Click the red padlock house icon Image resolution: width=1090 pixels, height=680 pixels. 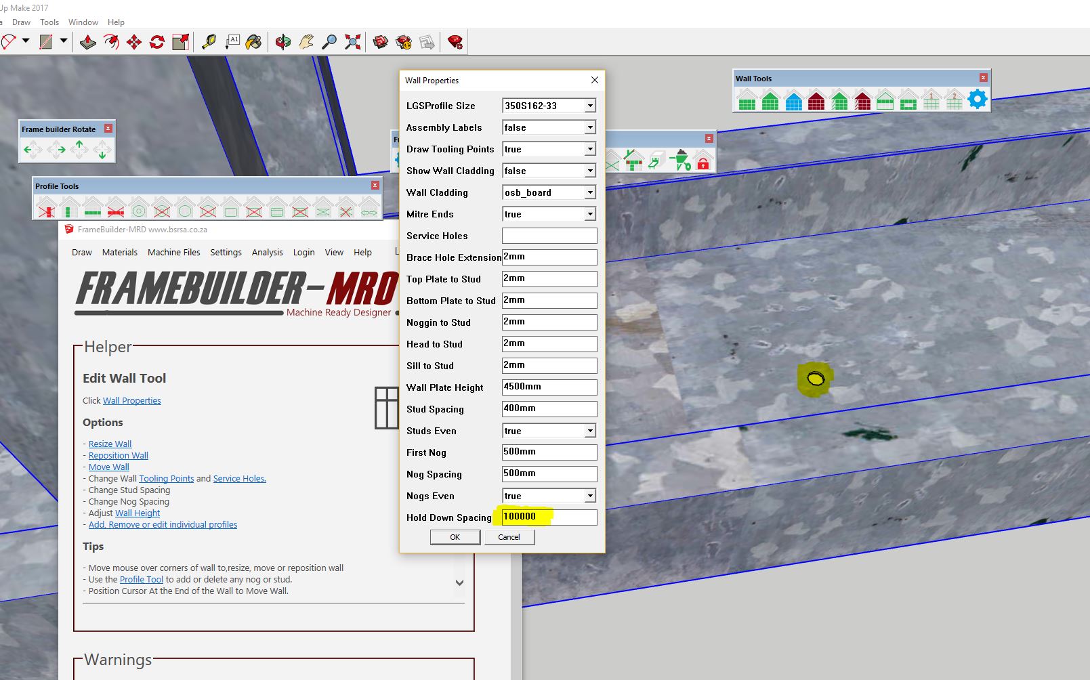(703, 161)
